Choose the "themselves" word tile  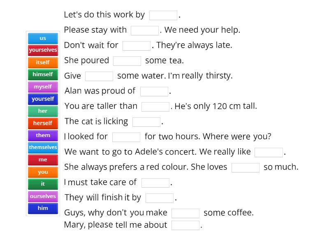pos(42,147)
